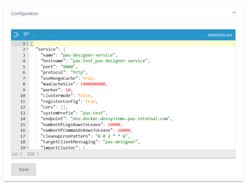The height and width of the screenshot is (186, 247).
Task: Click line number 9 in the gutter
Action: (x=24, y=90)
